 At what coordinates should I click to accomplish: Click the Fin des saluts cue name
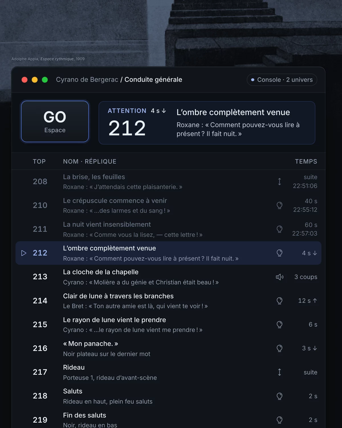point(84,415)
